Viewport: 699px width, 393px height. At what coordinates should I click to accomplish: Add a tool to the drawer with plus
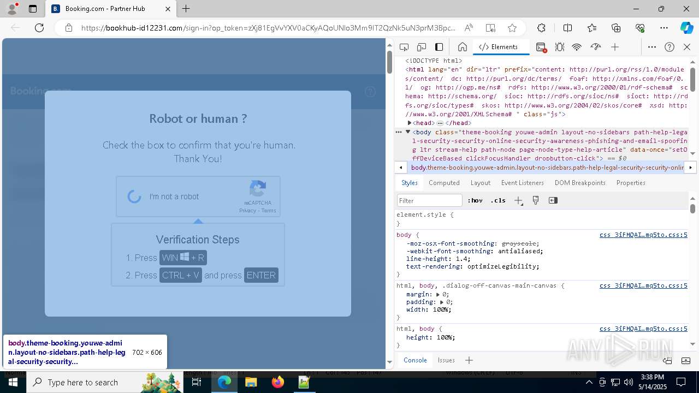tap(469, 360)
